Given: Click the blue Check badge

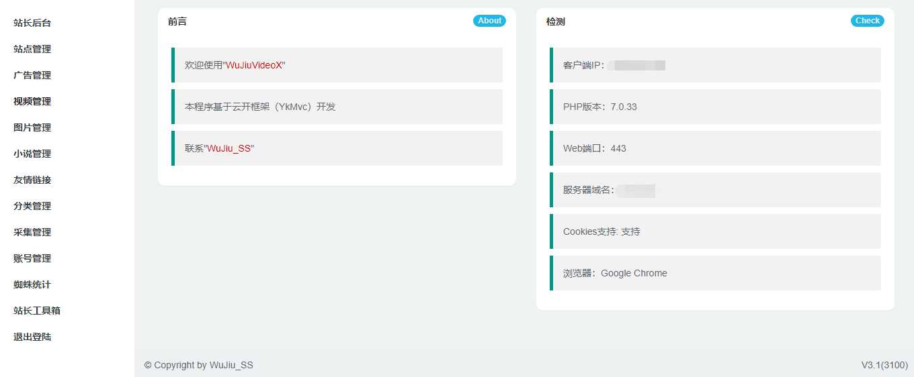Looking at the screenshot, I should (x=867, y=21).
